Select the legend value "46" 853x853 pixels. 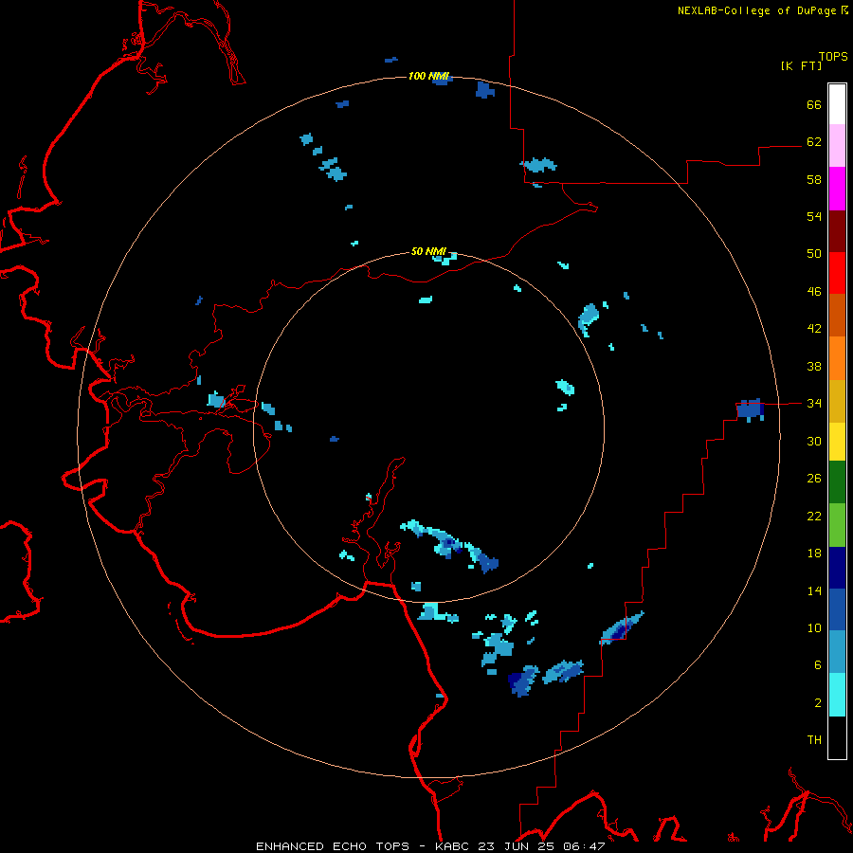click(814, 292)
